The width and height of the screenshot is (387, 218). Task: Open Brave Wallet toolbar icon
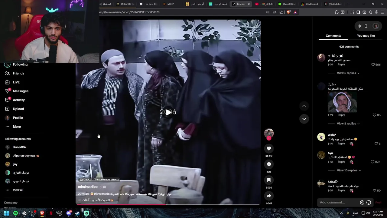(364, 12)
